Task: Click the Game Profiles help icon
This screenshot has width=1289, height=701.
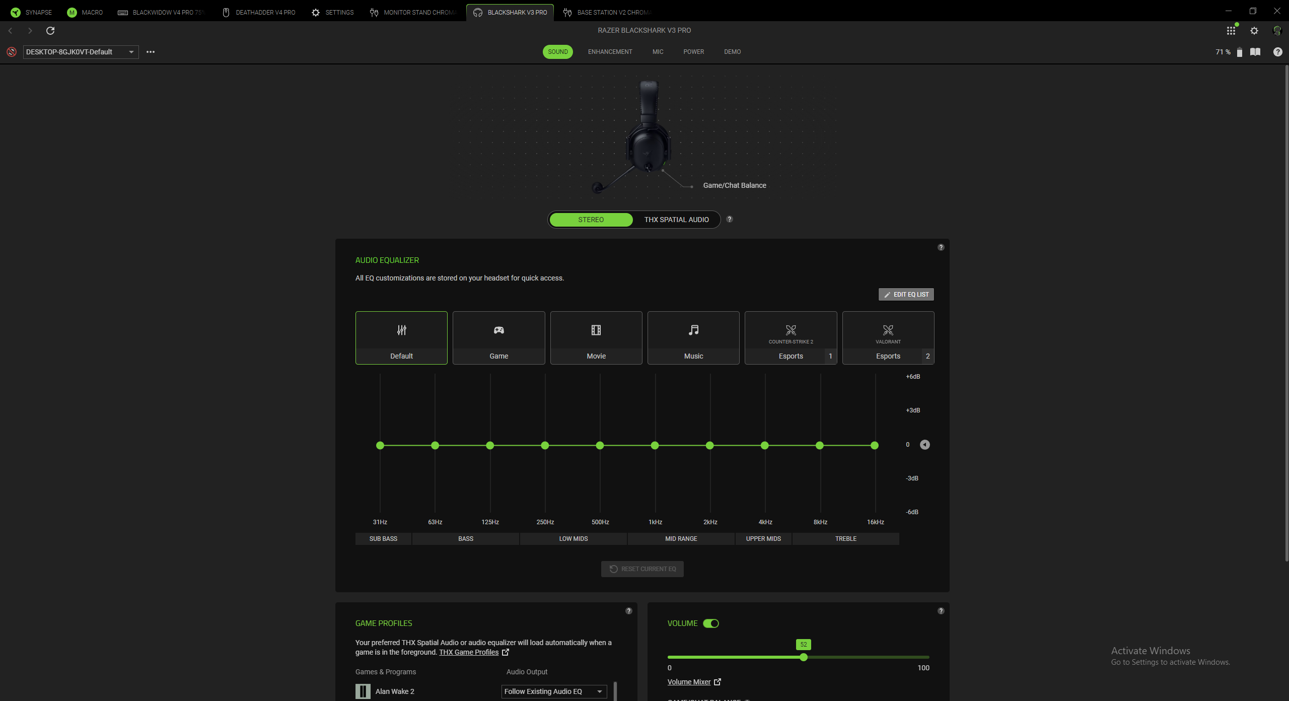Action: (629, 611)
